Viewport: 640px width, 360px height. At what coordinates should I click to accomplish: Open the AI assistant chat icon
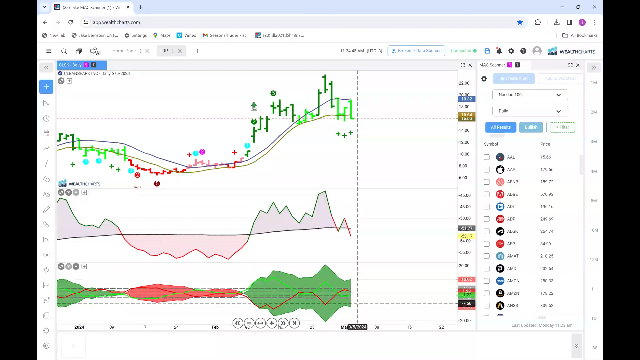coord(95,51)
